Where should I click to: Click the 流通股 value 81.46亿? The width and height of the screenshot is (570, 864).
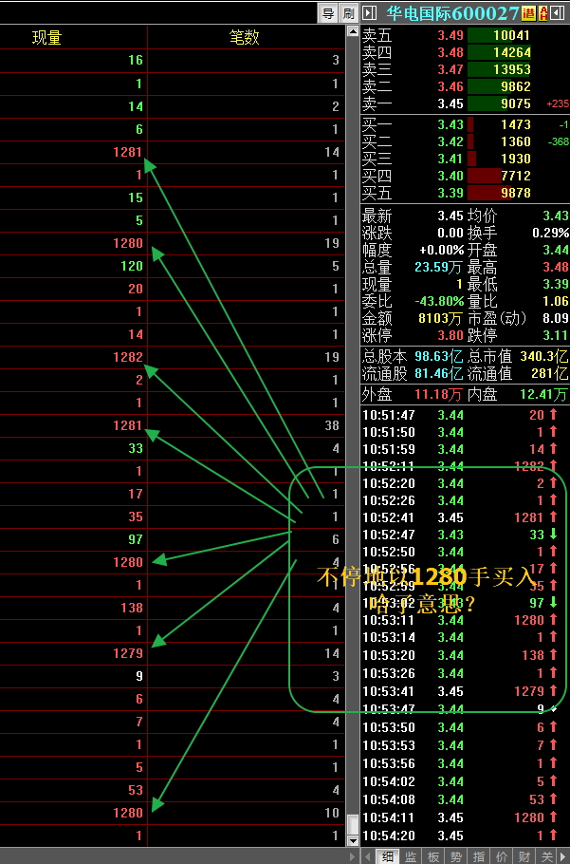coord(438,373)
